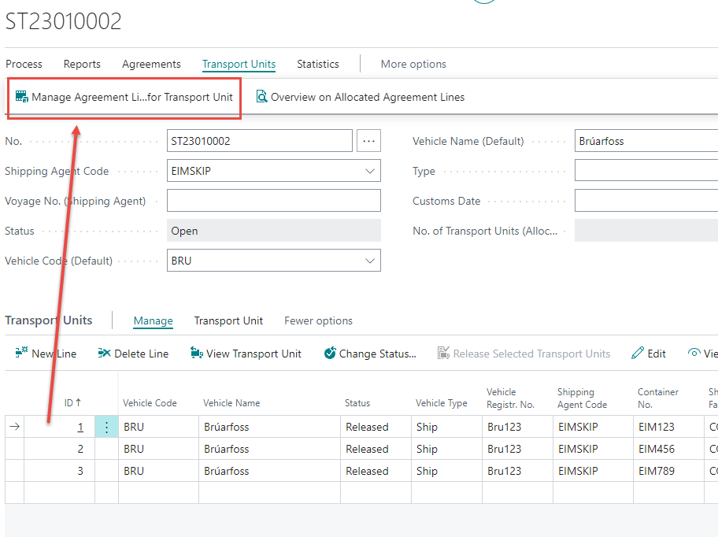Expand the Shipping Agent Code dropdown
This screenshot has width=718, height=537.
(370, 171)
